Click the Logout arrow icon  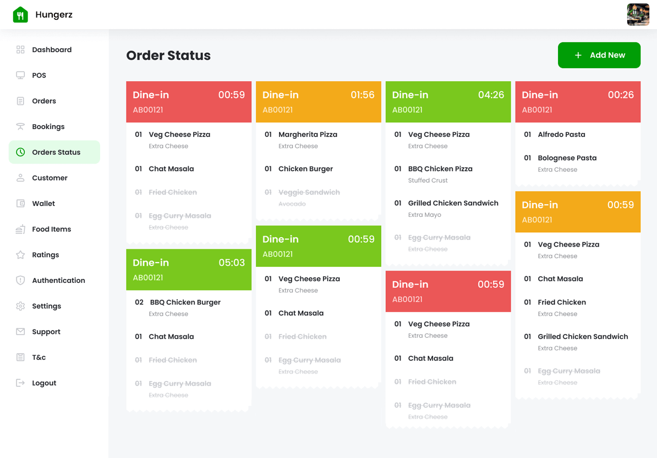coord(20,383)
